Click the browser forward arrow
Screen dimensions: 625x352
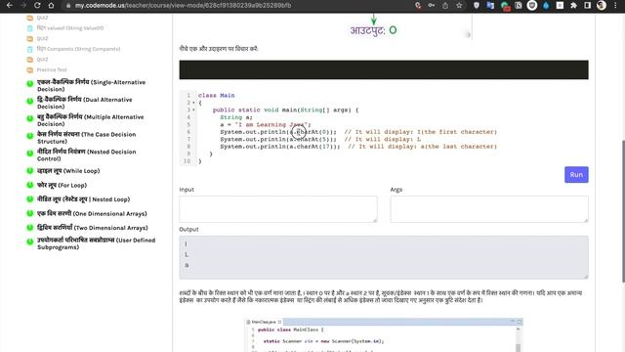click(x=23, y=6)
